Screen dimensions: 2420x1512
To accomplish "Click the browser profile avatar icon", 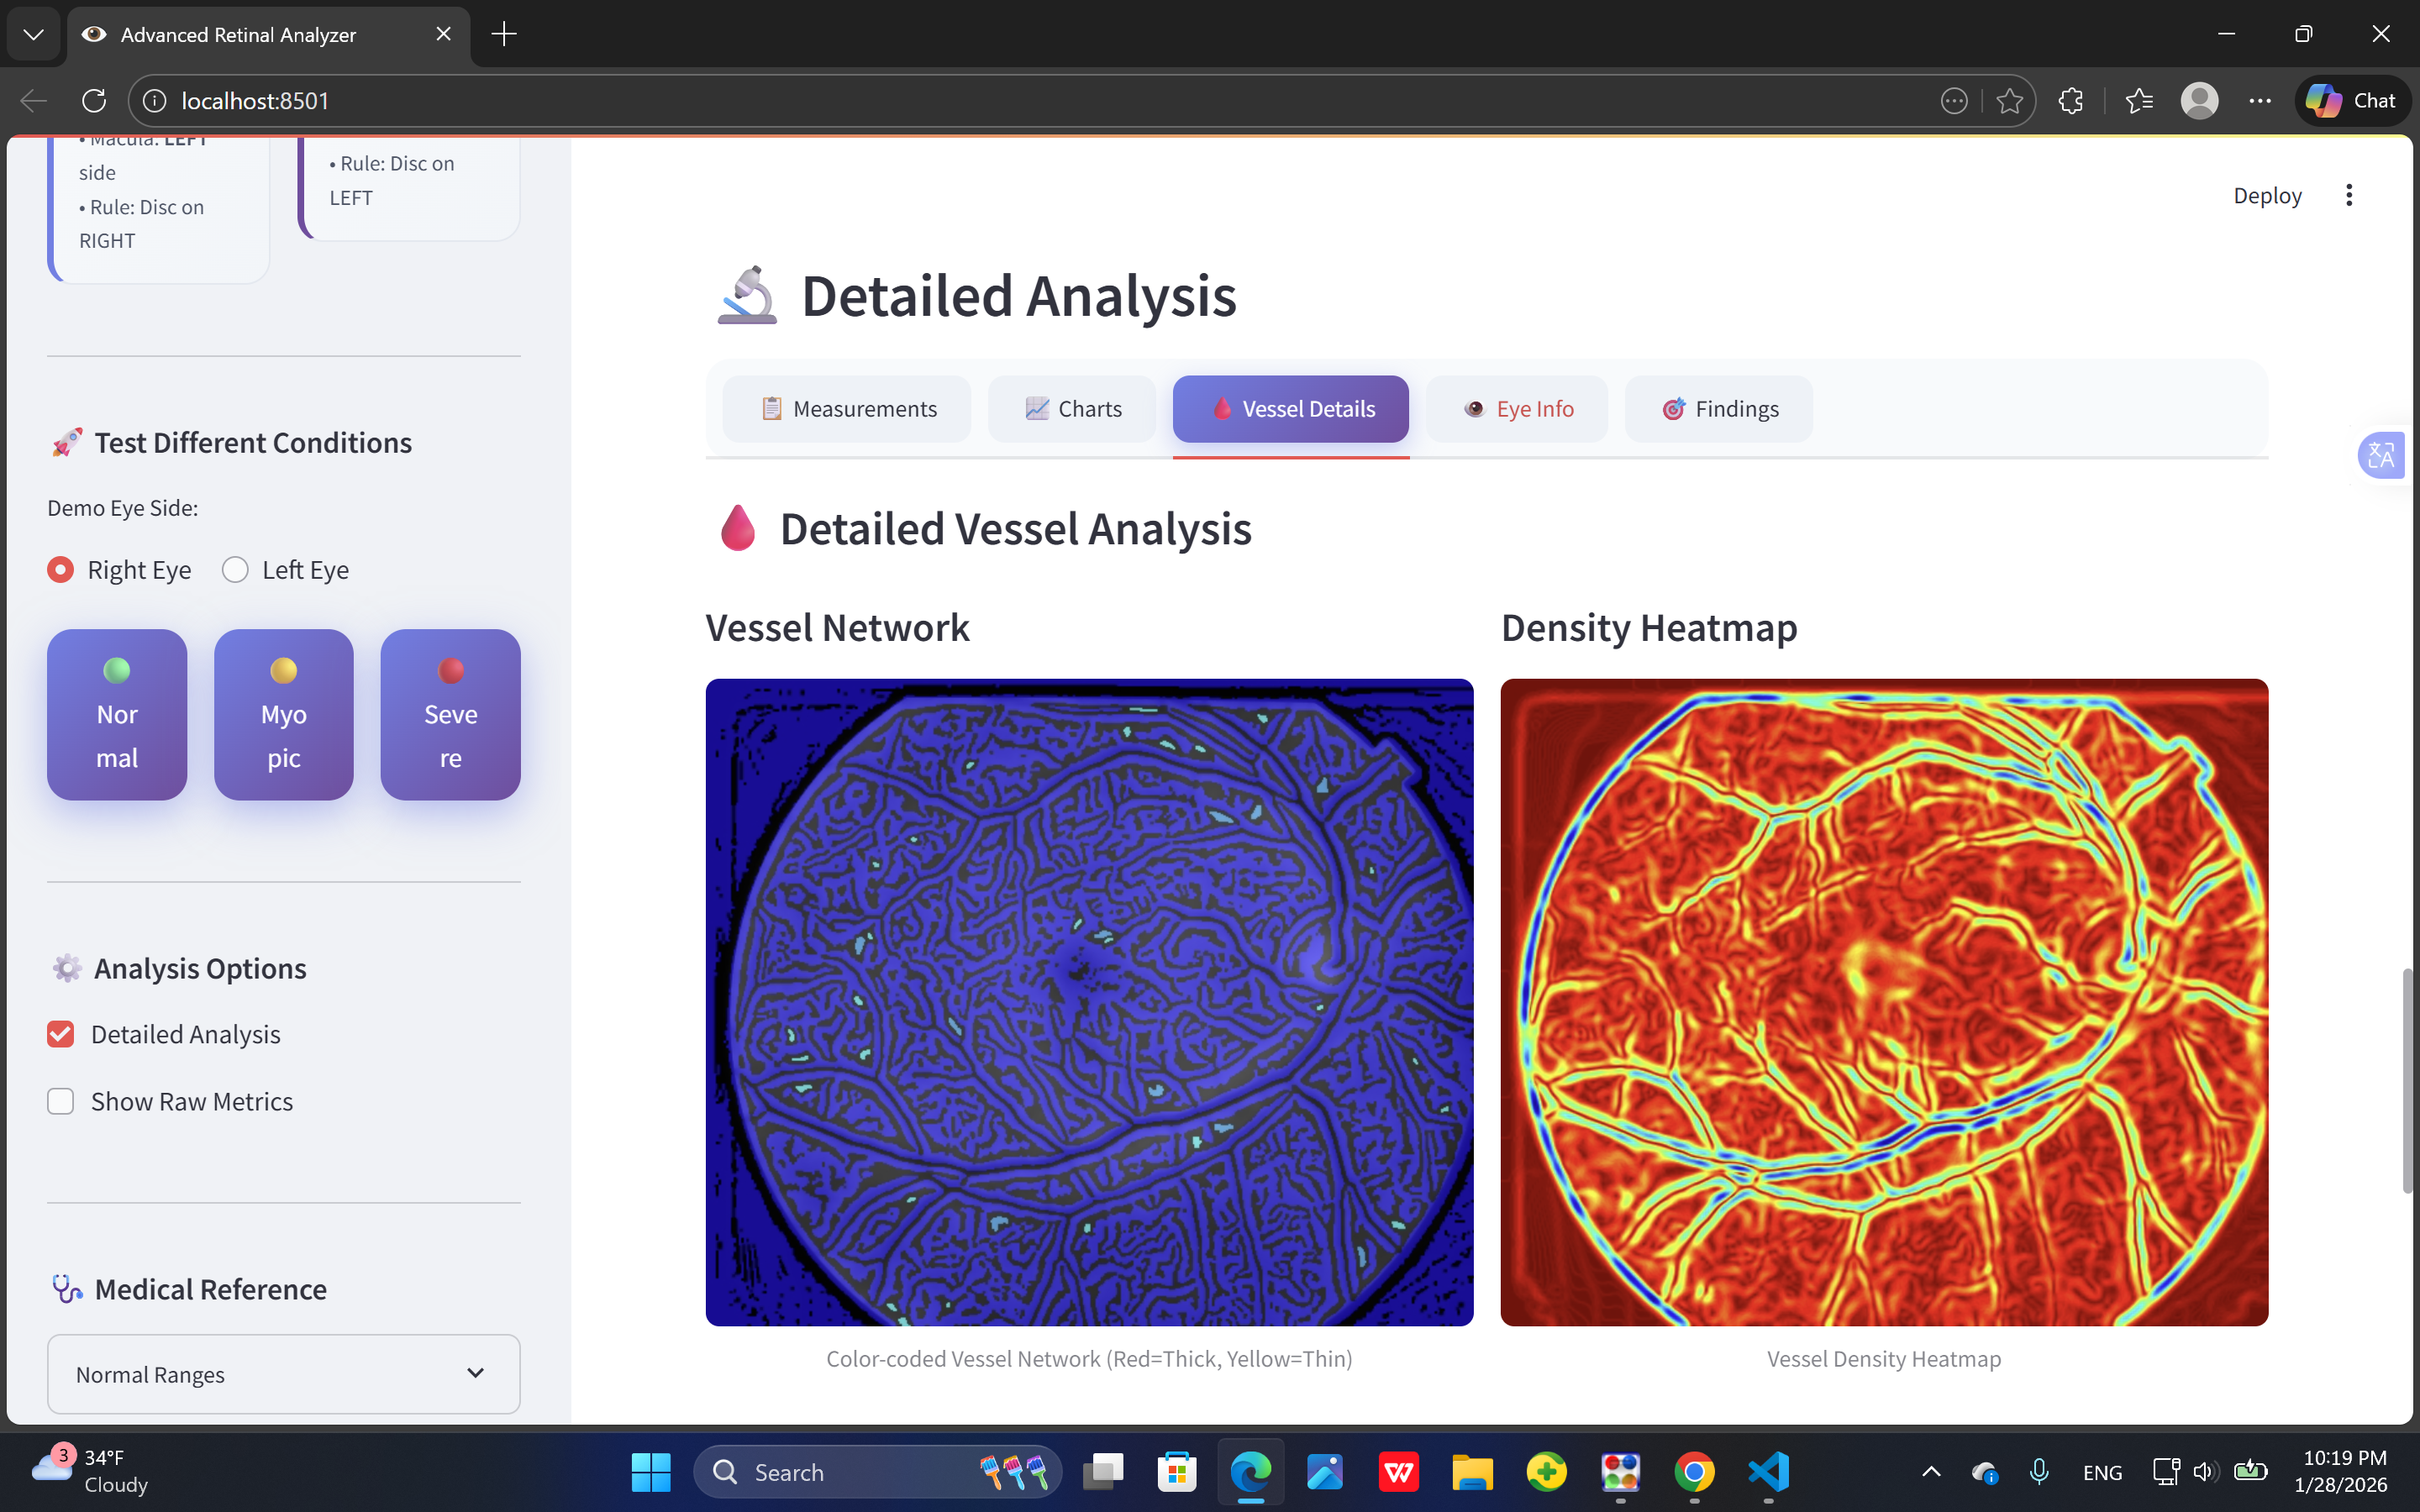I will 2199,101.
